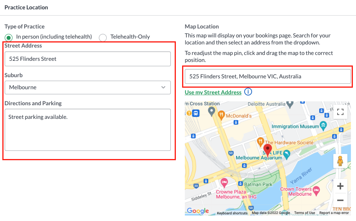Click Use my Street Address link
The image size is (356, 221).
pyautogui.click(x=213, y=92)
